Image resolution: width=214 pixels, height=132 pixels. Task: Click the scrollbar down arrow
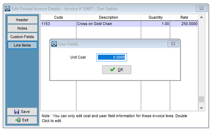click(202, 108)
